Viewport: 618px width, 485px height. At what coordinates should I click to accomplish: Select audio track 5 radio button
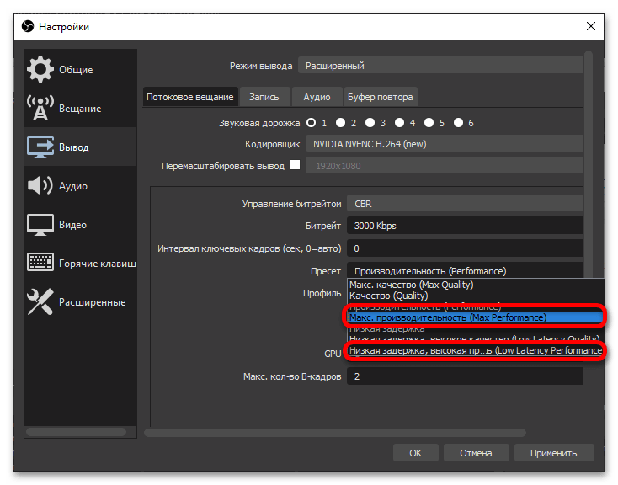tap(429, 123)
